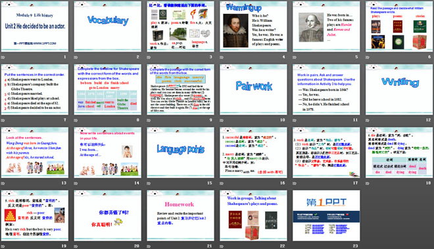The height and width of the screenshot is (249, 434).
Task: Select slide 16 explaining successful and marry
Action: (x=253, y=153)
